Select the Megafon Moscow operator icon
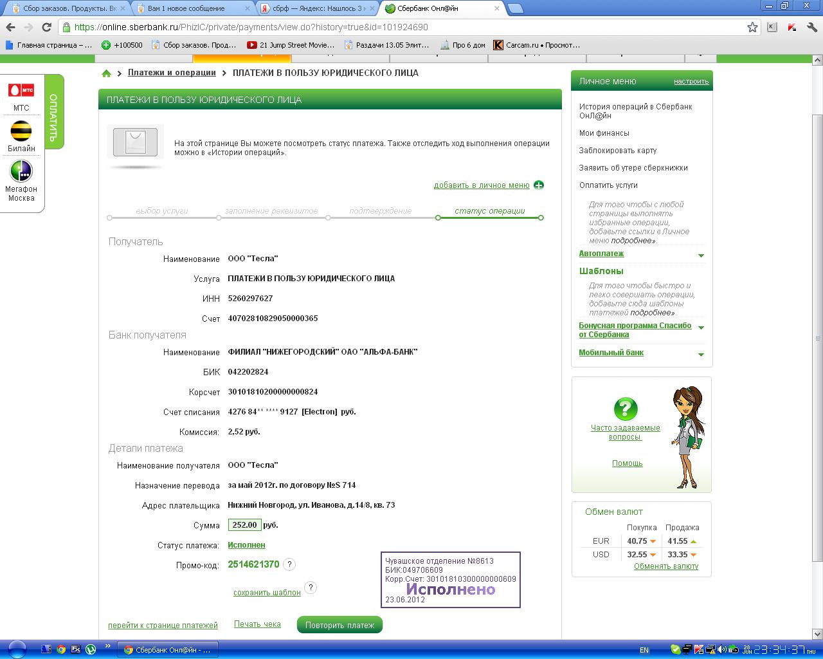 pos(21,172)
